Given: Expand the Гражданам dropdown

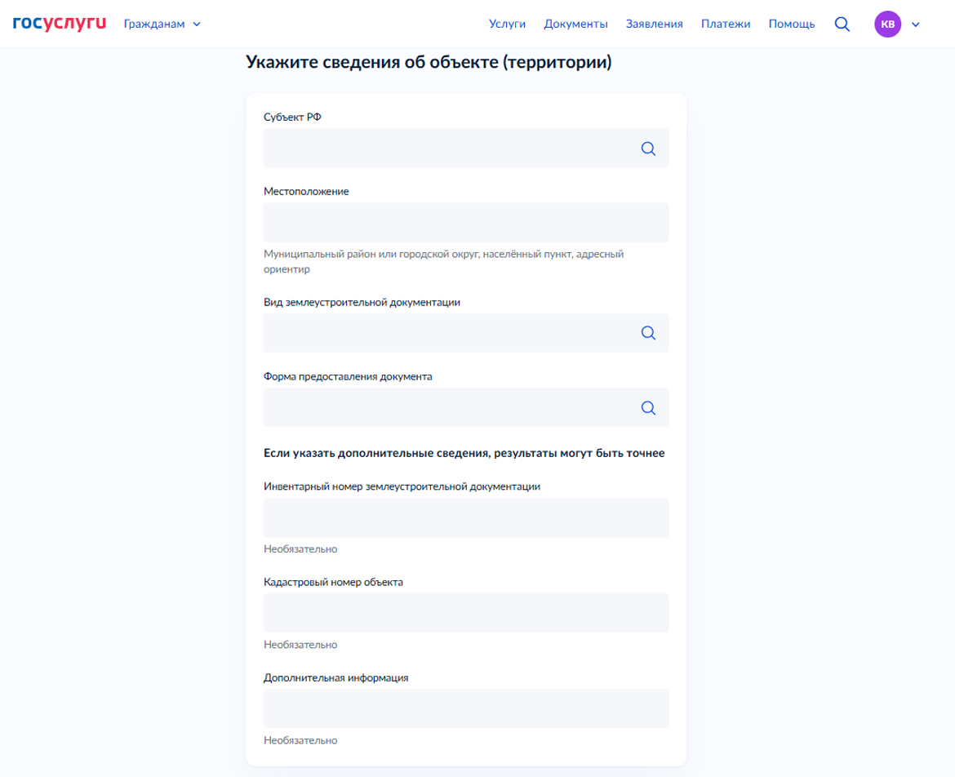Looking at the screenshot, I should (x=162, y=24).
